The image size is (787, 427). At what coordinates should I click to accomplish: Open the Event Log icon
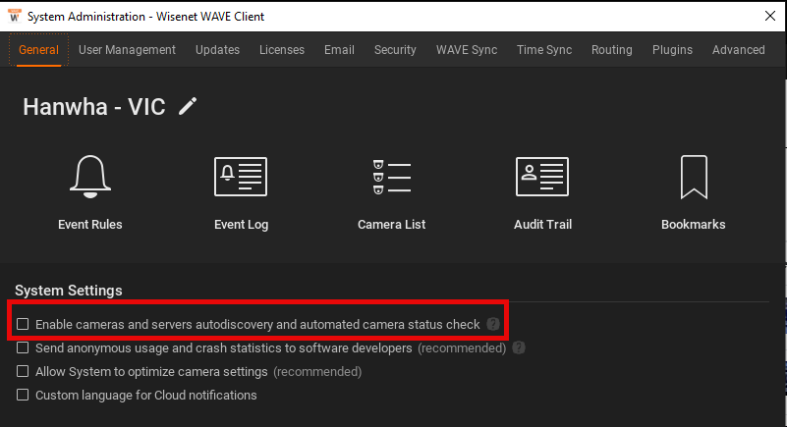[241, 177]
